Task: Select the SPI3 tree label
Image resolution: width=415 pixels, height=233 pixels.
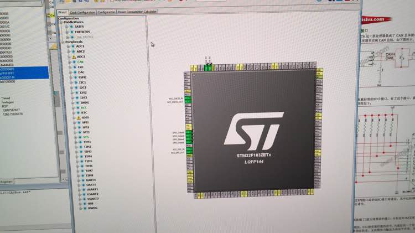Action: tap(86, 132)
